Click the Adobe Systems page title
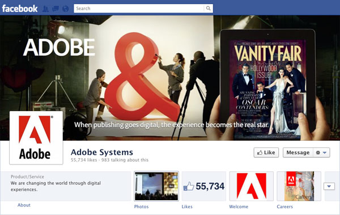The image size is (340, 215). pos(102,152)
